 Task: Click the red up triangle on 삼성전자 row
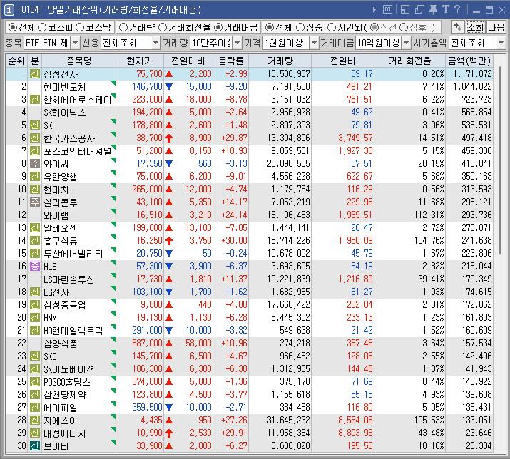(169, 74)
